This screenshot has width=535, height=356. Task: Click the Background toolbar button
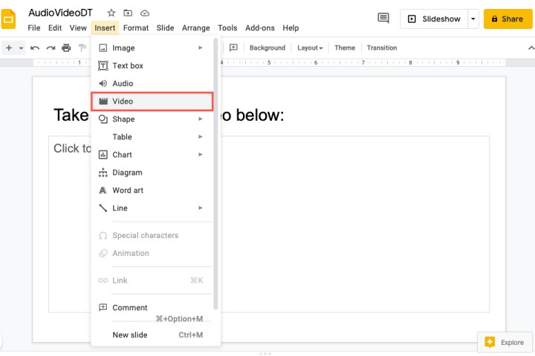tap(267, 47)
